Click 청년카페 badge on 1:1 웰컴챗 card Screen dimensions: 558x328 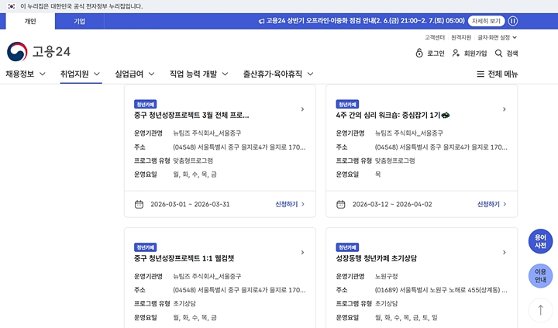click(x=146, y=247)
